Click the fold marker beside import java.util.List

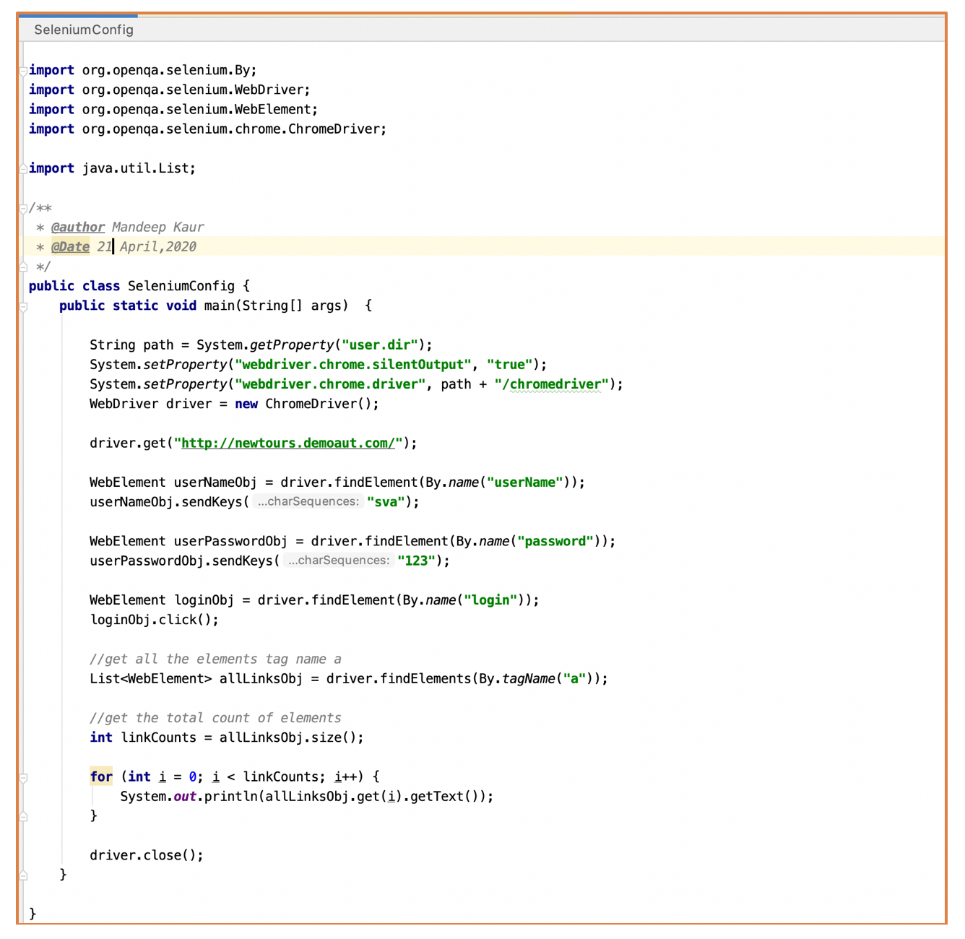[x=22, y=168]
